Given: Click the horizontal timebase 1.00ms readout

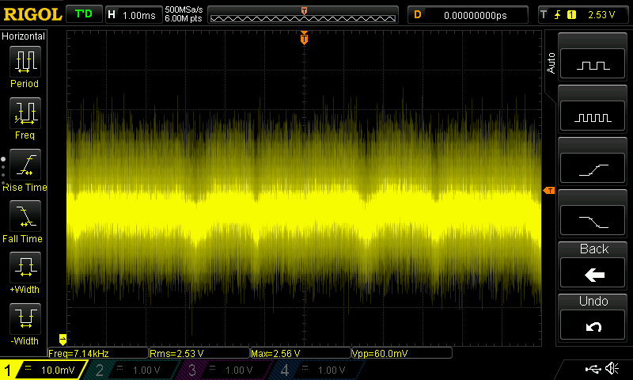Looking at the screenshot, I should click(x=134, y=15).
